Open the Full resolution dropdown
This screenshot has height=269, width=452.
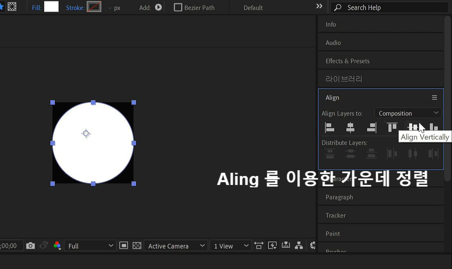click(90, 246)
